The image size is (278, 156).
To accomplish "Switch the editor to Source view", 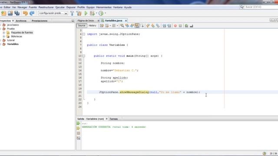I will [x=82, y=26].
